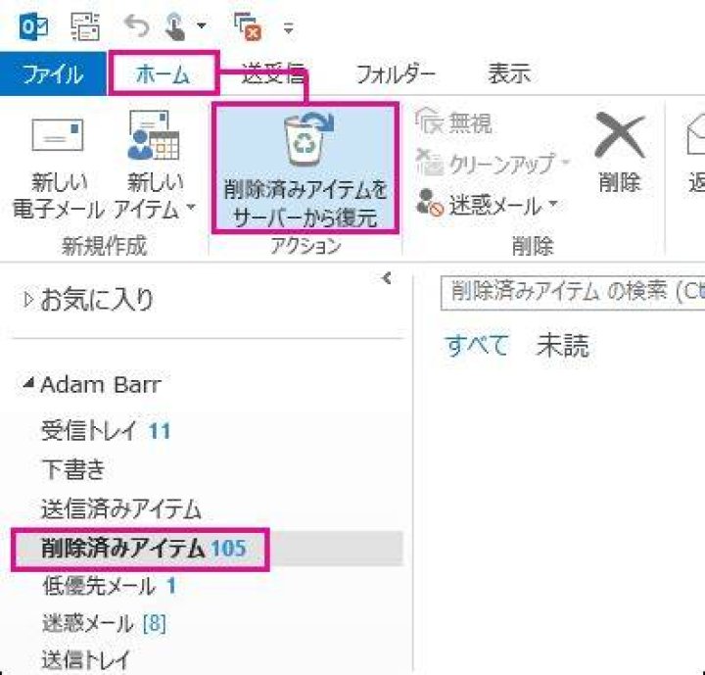705x675 pixels.
Task: Click the close all items icon with red X
Action: pos(248,27)
